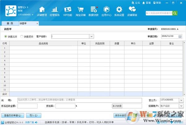The image size is (186, 125).
Task: Expand the 营业员 salesperson dropdown
Action: 181,100
